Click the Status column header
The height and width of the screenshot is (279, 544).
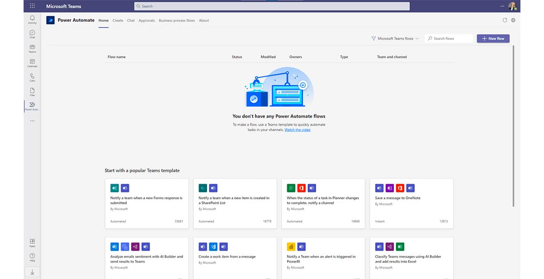coord(237,57)
